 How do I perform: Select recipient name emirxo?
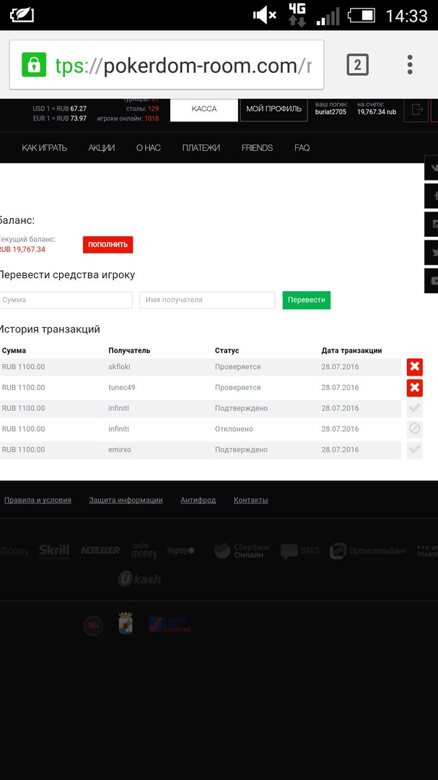[120, 450]
